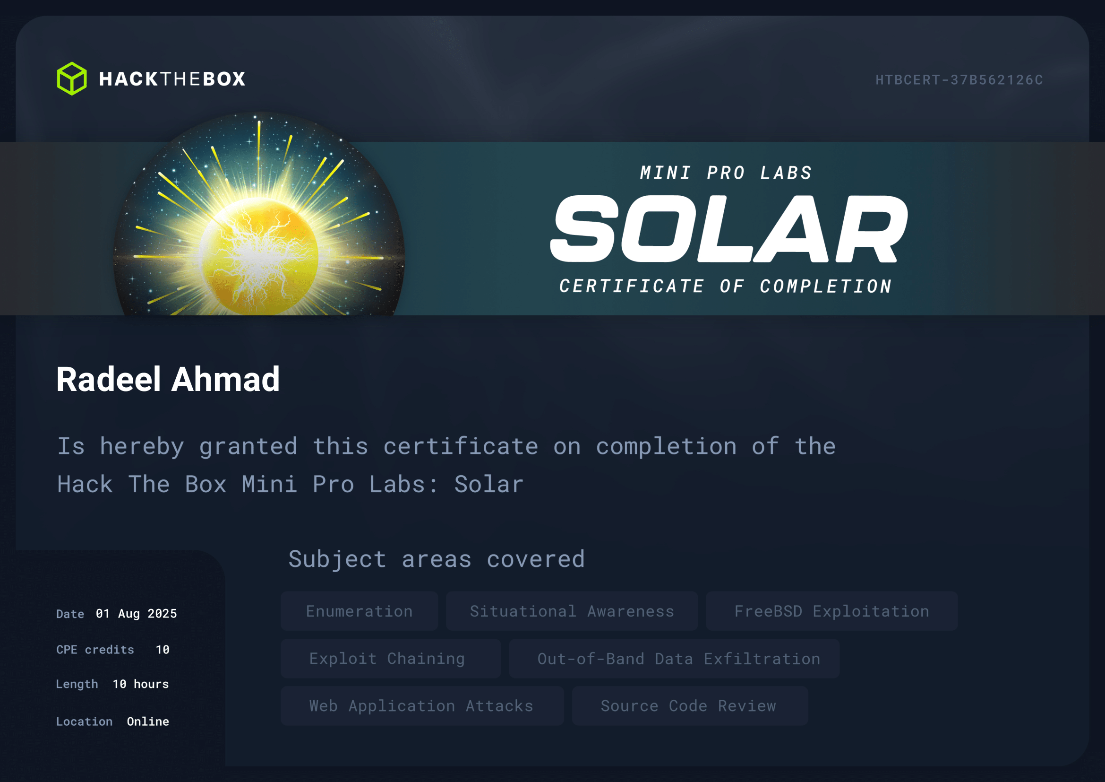Viewport: 1105px width, 782px height.
Task: Click the Location Online value
Action: (x=148, y=721)
